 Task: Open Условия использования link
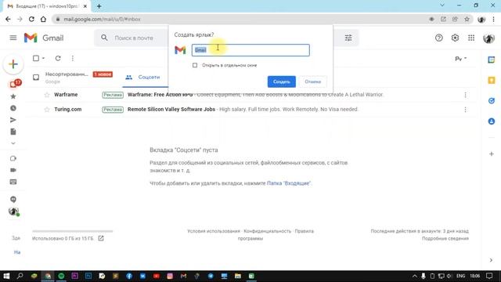click(214, 231)
